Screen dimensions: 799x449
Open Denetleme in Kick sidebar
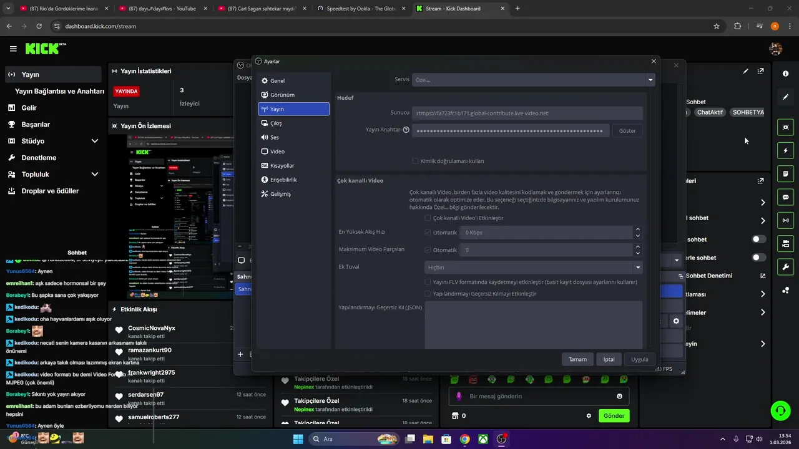(x=52, y=158)
